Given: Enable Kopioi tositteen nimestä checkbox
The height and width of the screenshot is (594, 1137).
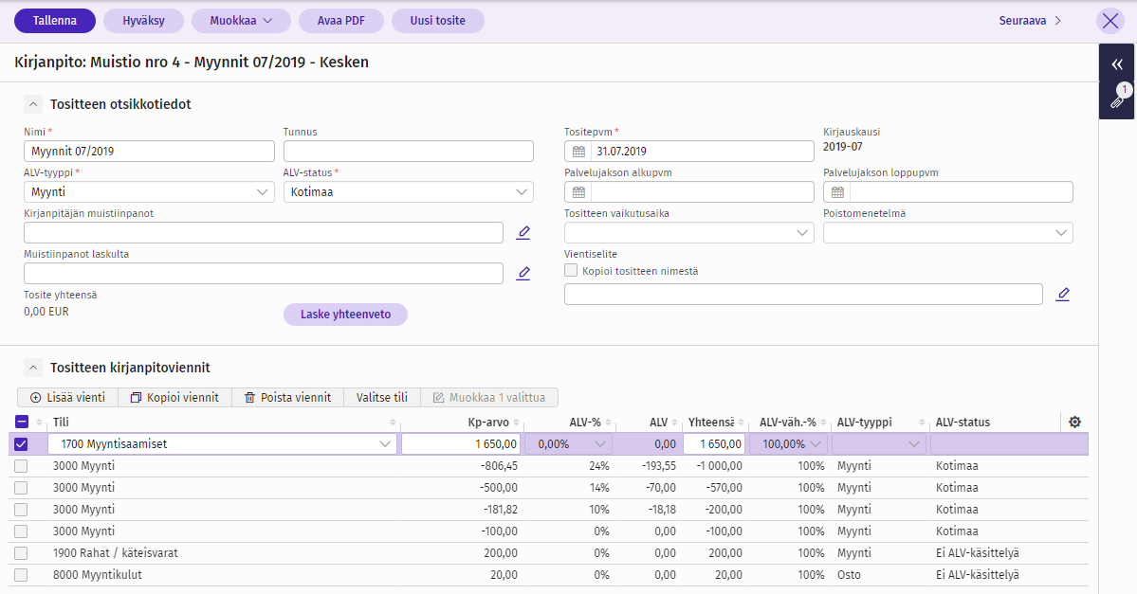Looking at the screenshot, I should click(572, 270).
